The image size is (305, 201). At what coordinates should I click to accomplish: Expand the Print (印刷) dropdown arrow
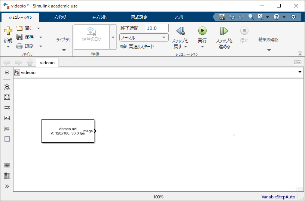click(41, 46)
